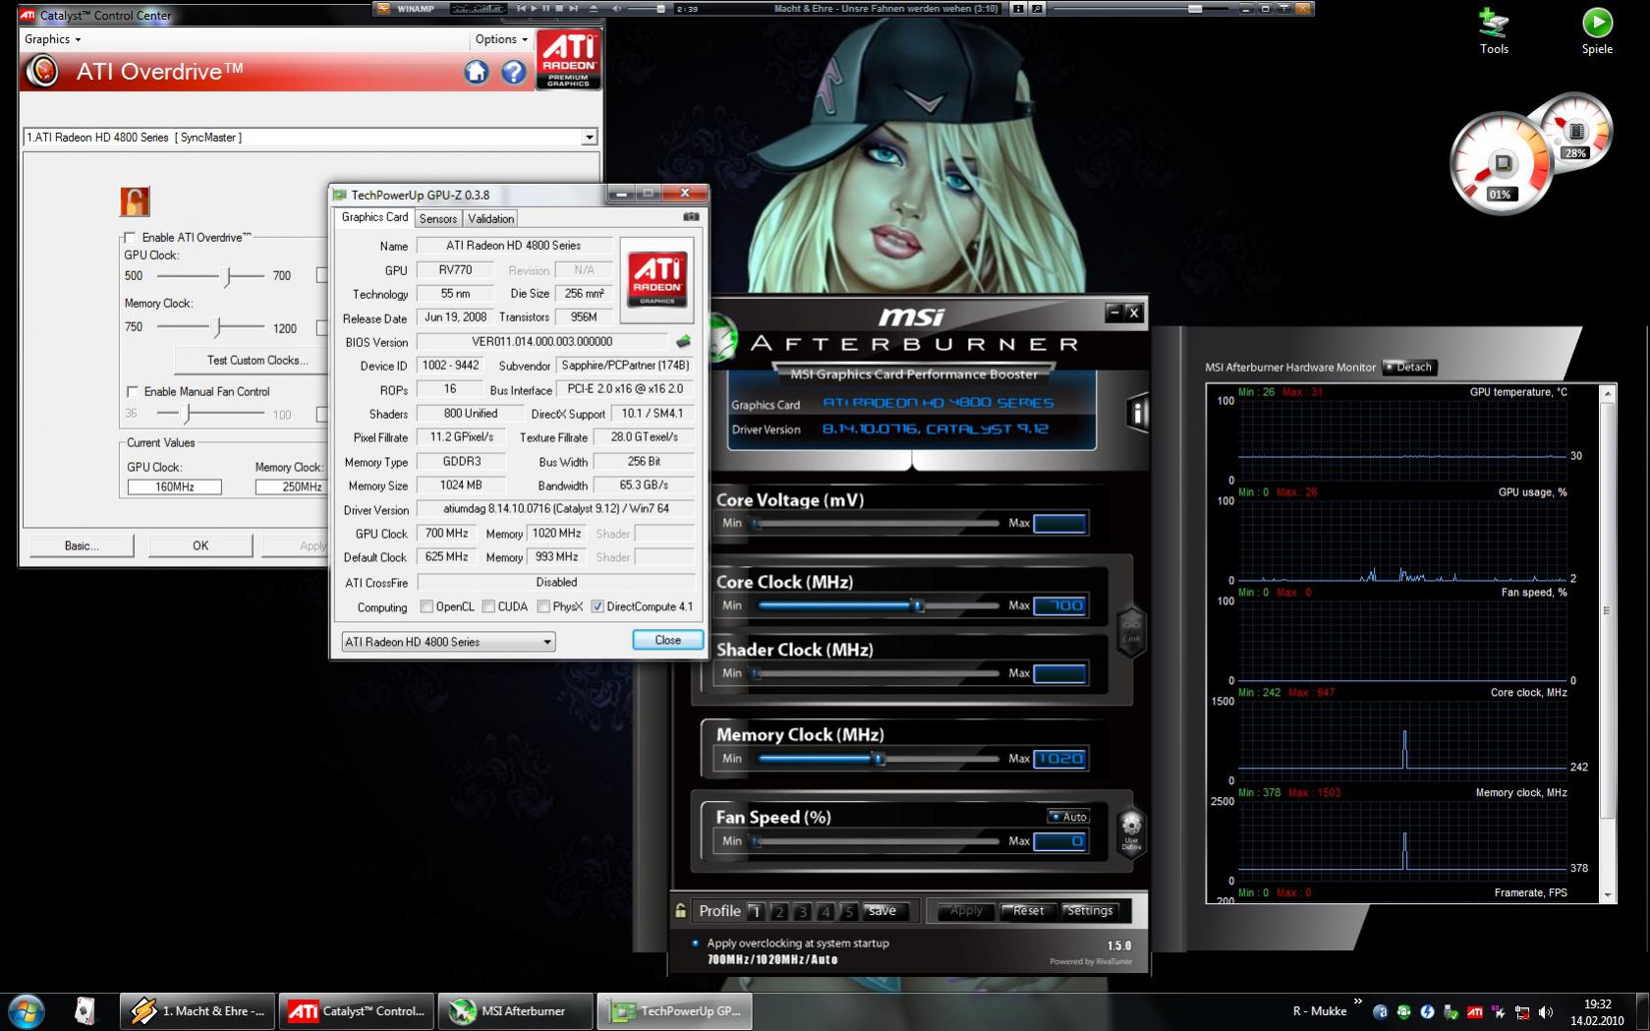Tick the PhysX checkbox in GPU-Z
This screenshot has height=1031, width=1650.
543,606
